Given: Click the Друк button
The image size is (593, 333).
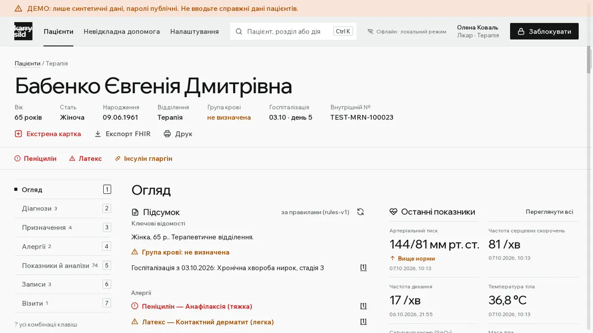Looking at the screenshot, I should [x=178, y=134].
